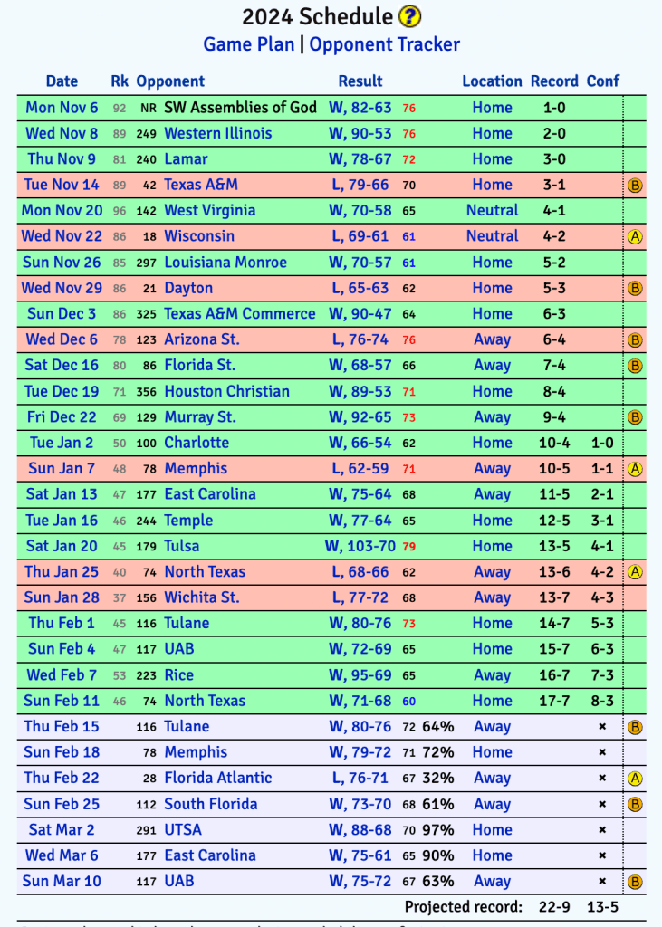Open the W, 88-68 UTSA projection

(360, 829)
